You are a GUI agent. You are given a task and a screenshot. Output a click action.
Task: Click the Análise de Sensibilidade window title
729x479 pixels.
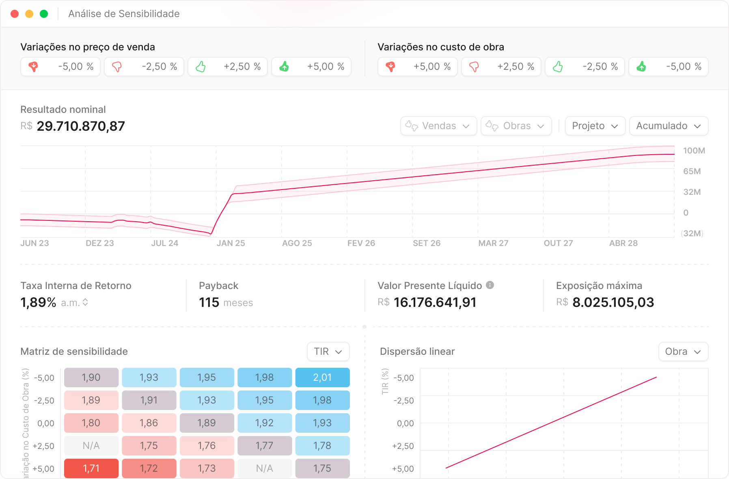pos(124,14)
